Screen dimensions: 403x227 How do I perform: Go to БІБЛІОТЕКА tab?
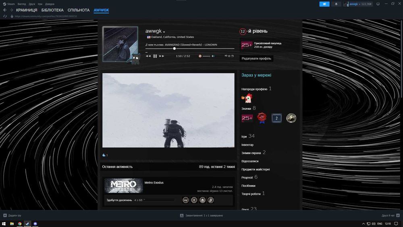click(x=52, y=10)
